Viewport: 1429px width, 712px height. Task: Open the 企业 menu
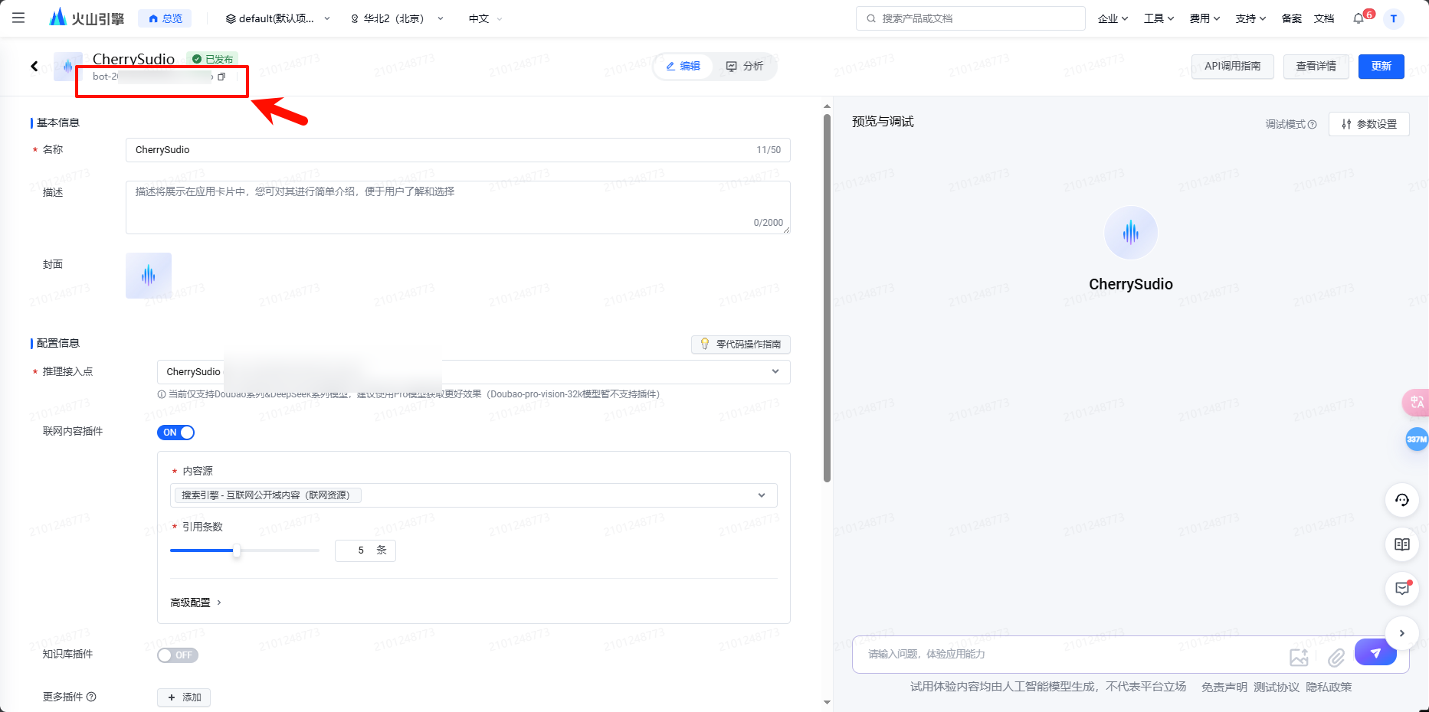pyautogui.click(x=1113, y=18)
